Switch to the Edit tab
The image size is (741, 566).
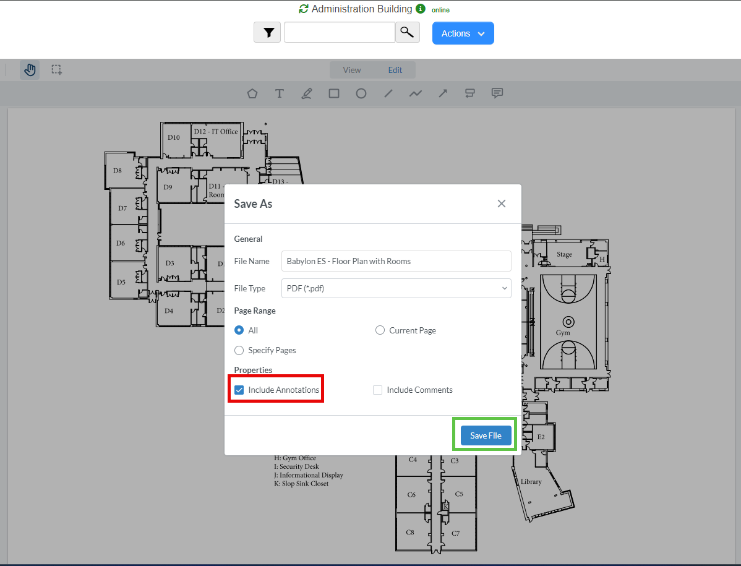point(395,70)
